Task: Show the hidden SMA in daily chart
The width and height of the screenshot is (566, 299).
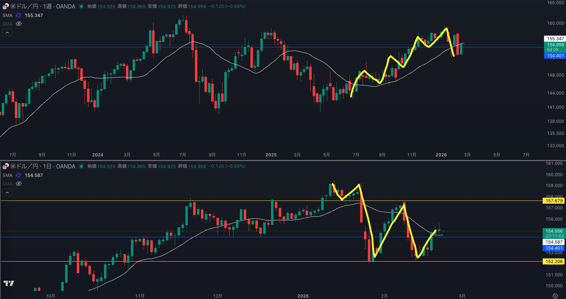Action: [19, 184]
